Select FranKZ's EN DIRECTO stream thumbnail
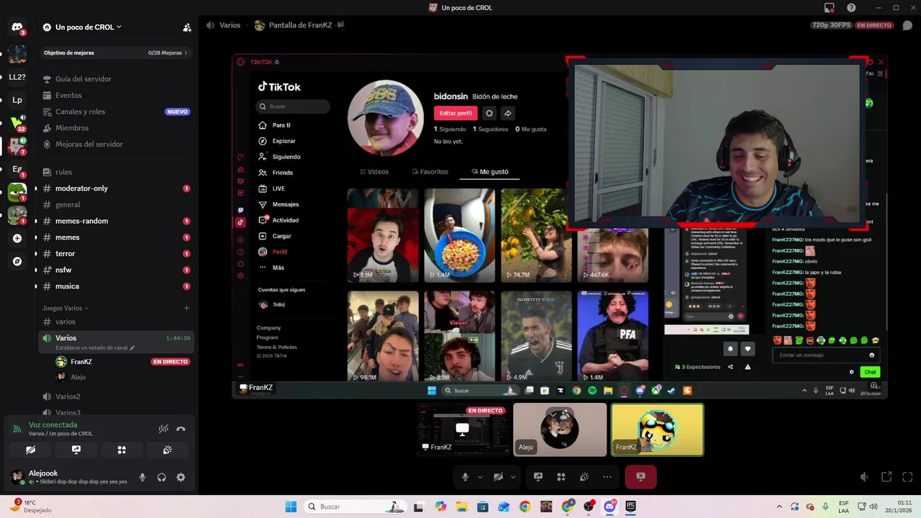This screenshot has height=518, width=921. pyautogui.click(x=463, y=430)
